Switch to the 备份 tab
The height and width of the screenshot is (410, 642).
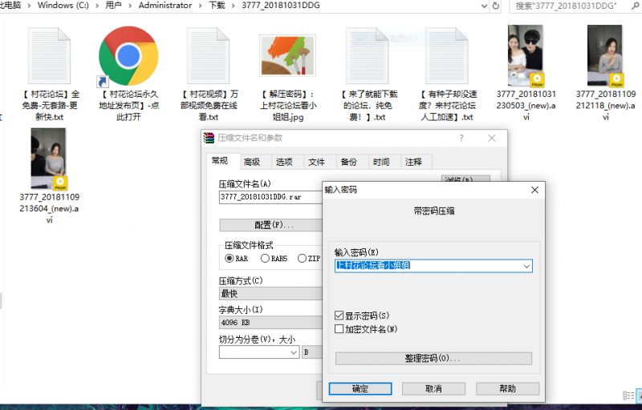pos(349,162)
